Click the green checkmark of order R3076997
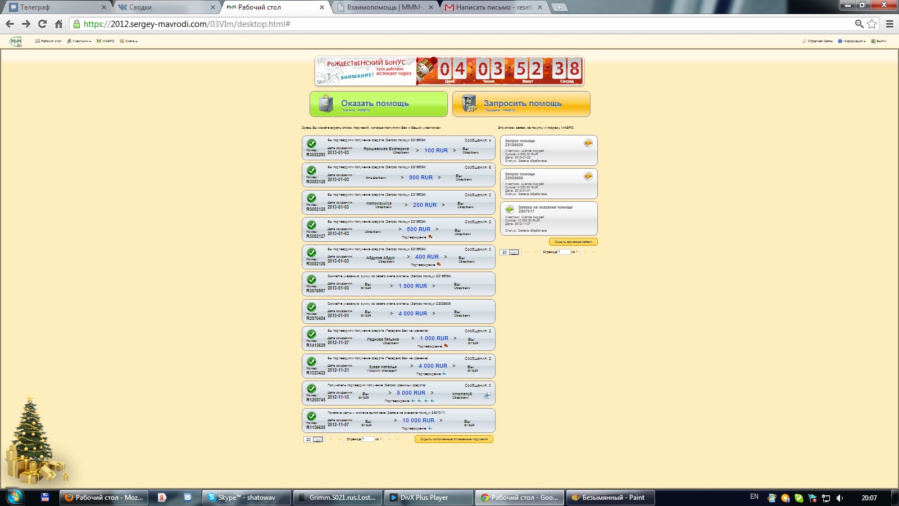899x506 pixels. click(x=311, y=279)
